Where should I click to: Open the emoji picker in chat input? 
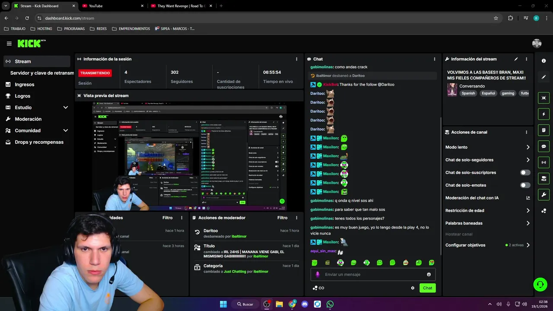point(429,274)
